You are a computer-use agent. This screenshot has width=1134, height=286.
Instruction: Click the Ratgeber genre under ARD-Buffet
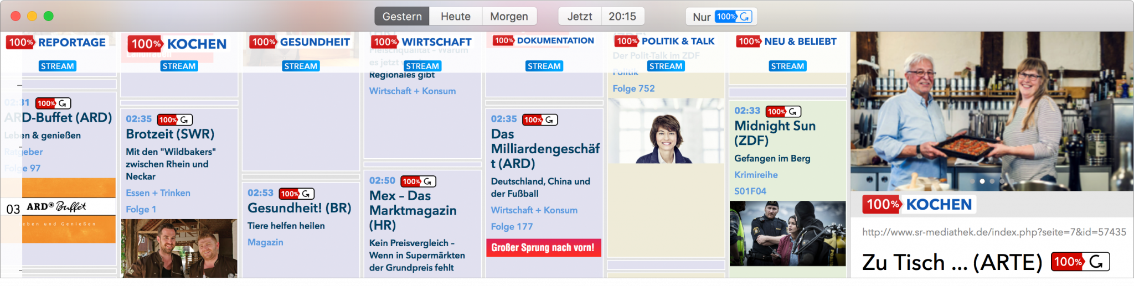tap(24, 152)
